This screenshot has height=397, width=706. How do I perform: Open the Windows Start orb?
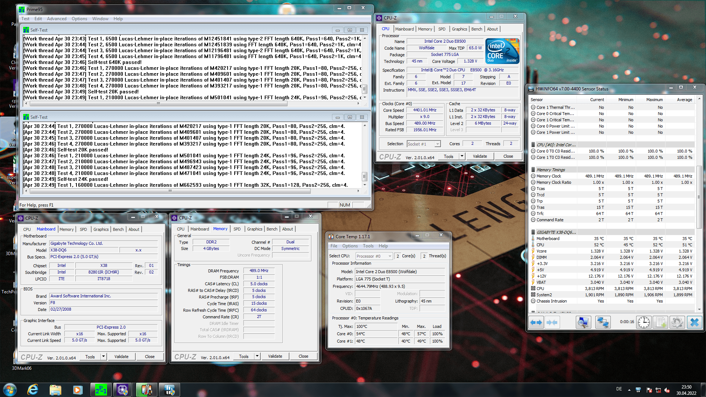10,389
